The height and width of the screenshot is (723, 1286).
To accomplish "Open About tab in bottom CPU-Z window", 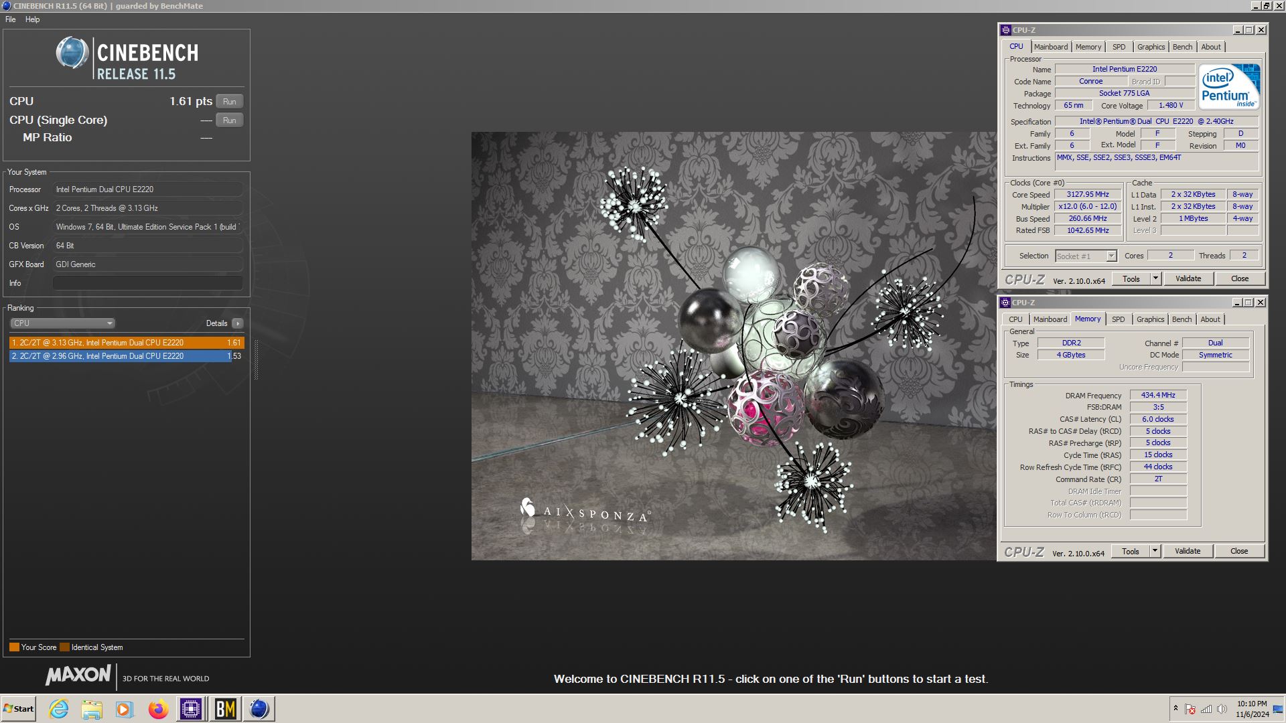I will pyautogui.click(x=1210, y=319).
